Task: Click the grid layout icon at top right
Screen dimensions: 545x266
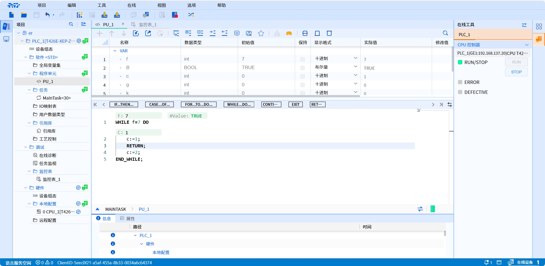Action: click(539, 26)
